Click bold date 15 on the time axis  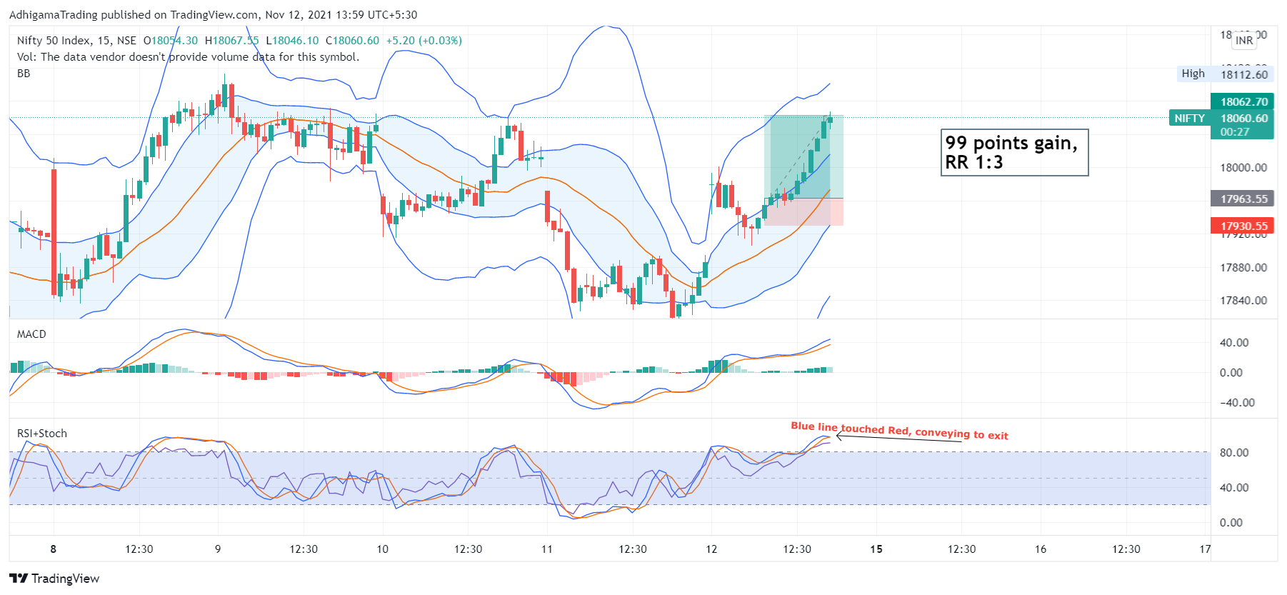876,549
